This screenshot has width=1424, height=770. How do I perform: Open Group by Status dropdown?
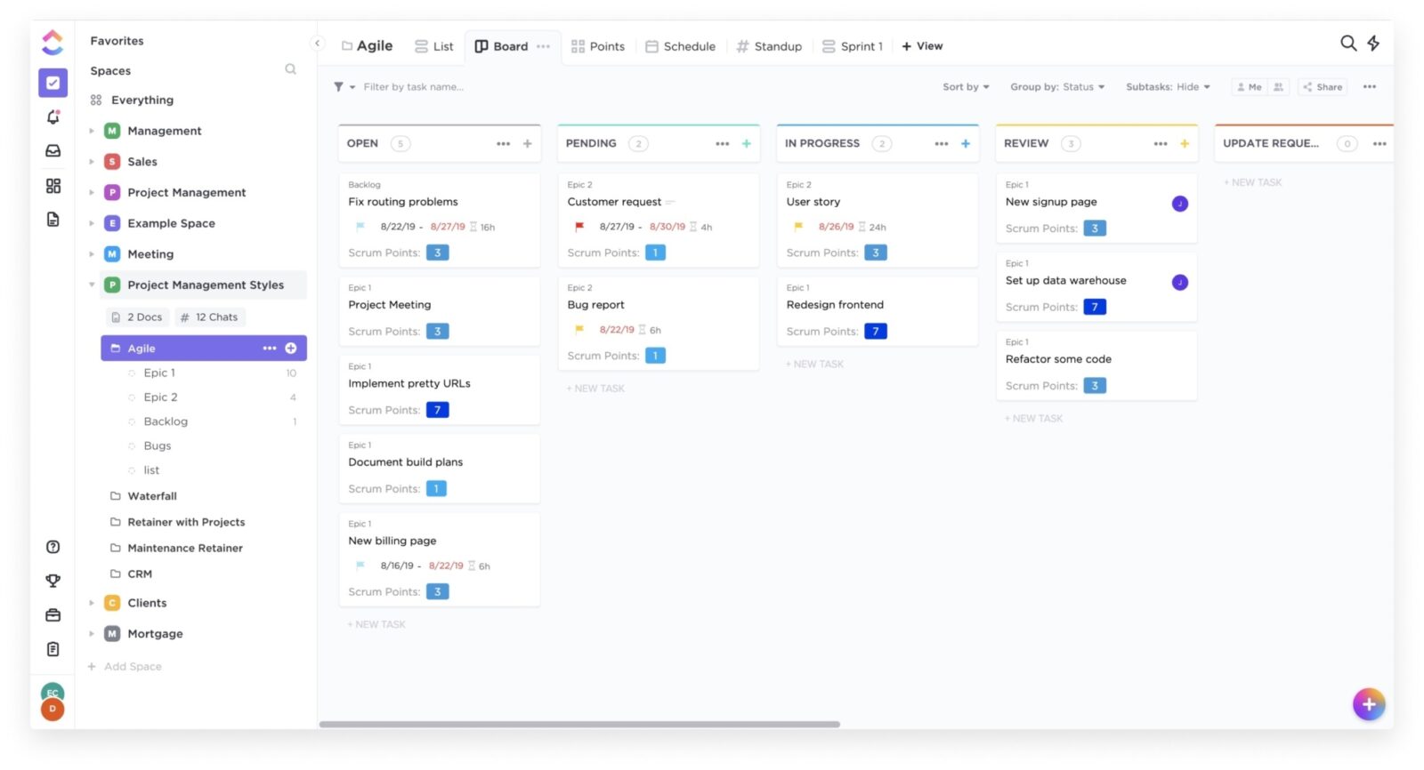click(x=1057, y=87)
